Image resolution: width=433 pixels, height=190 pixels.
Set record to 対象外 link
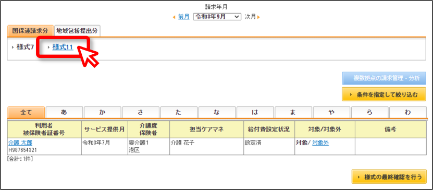[x=320, y=143]
